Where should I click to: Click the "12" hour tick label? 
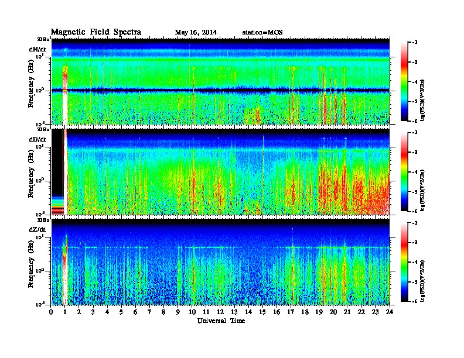[x=220, y=312]
